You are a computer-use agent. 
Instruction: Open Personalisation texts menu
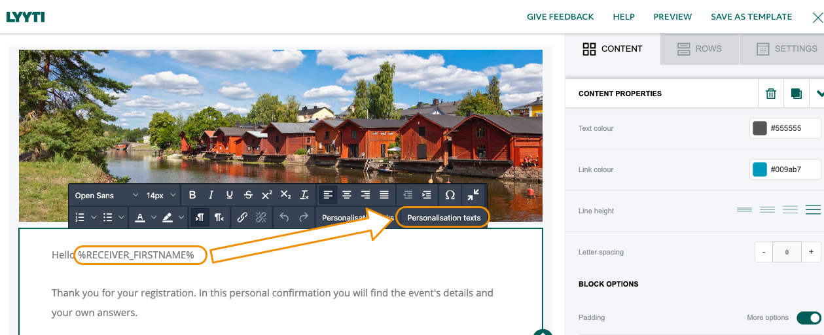coord(444,217)
